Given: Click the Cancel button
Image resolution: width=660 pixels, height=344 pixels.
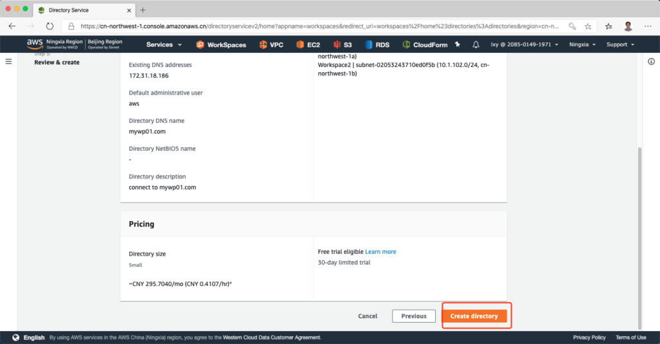Looking at the screenshot, I should coord(367,316).
